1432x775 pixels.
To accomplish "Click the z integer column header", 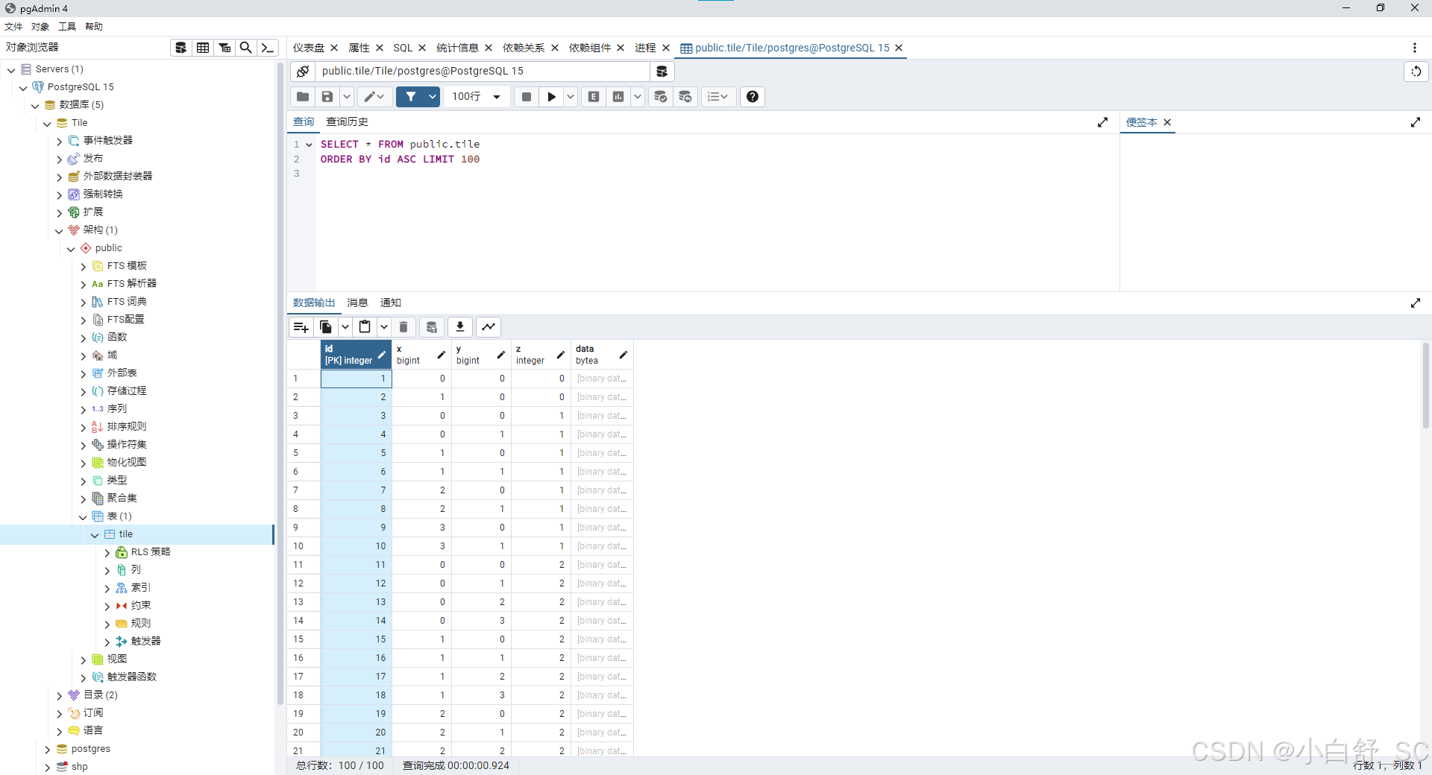I will pyautogui.click(x=541, y=355).
